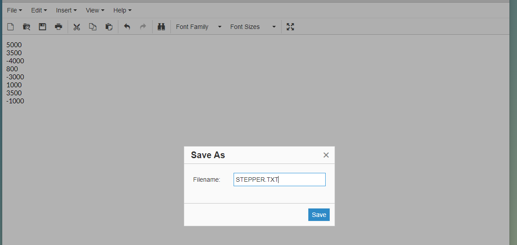This screenshot has width=517, height=245.
Task: Expand the Font Sizes dropdown
Action: click(253, 27)
